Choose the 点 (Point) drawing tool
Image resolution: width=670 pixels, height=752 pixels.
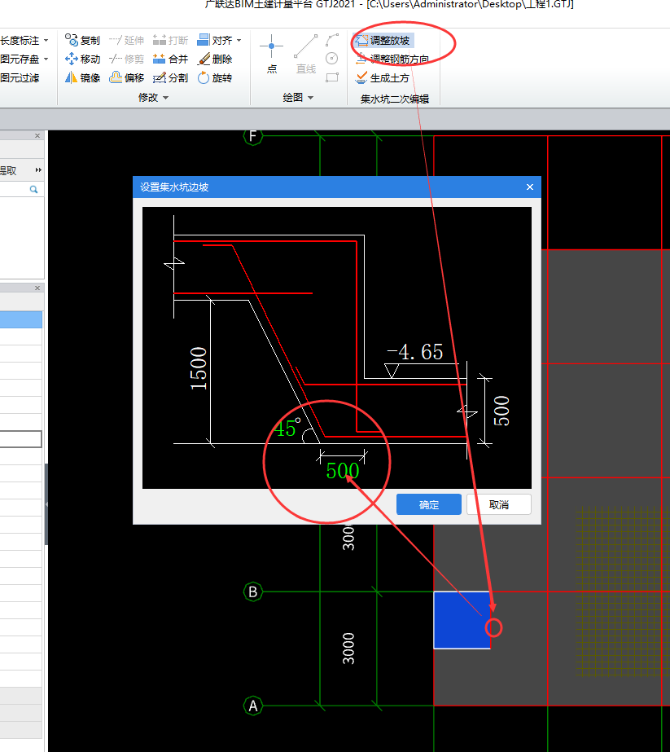point(272,55)
